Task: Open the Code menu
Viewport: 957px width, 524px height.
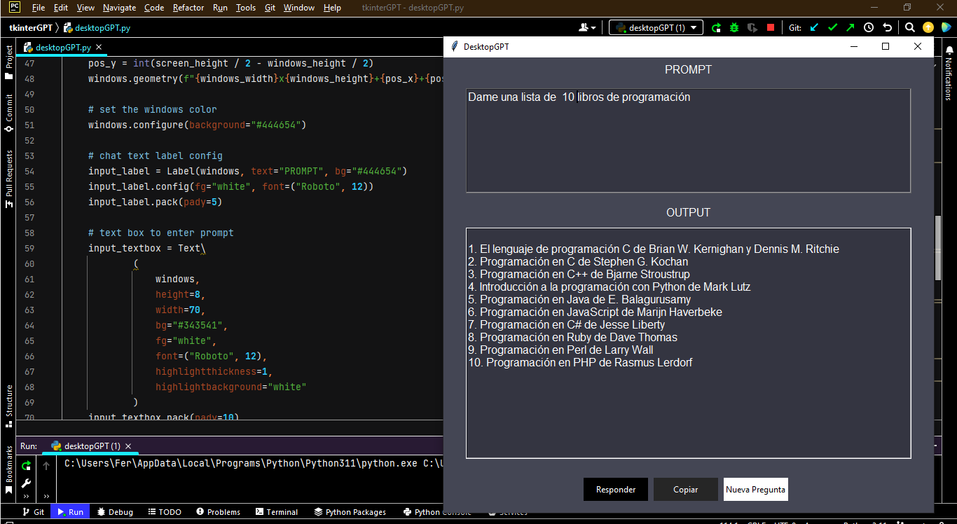Action: click(154, 8)
